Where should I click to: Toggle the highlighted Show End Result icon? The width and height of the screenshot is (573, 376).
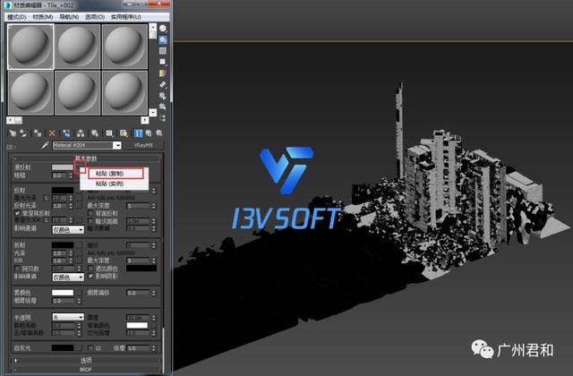[x=138, y=133]
